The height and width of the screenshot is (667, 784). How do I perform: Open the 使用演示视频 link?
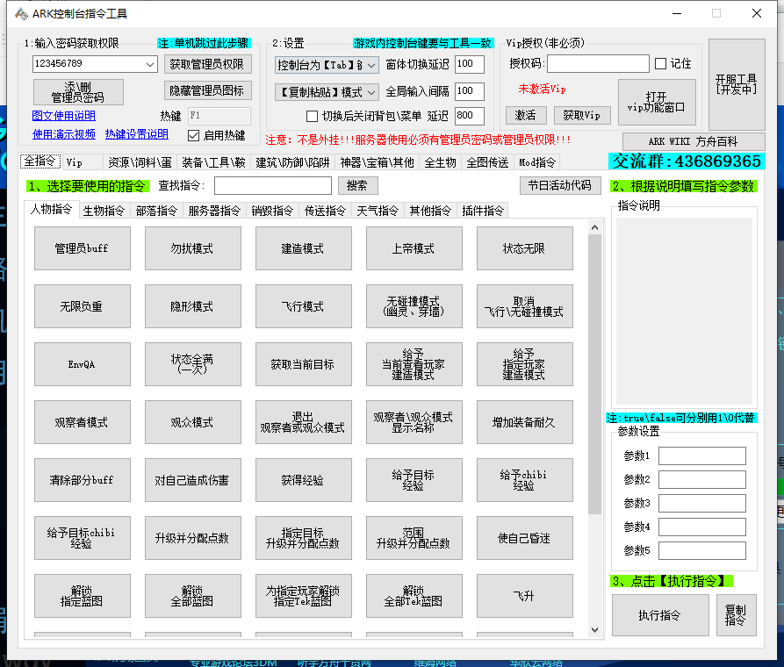coord(63,134)
